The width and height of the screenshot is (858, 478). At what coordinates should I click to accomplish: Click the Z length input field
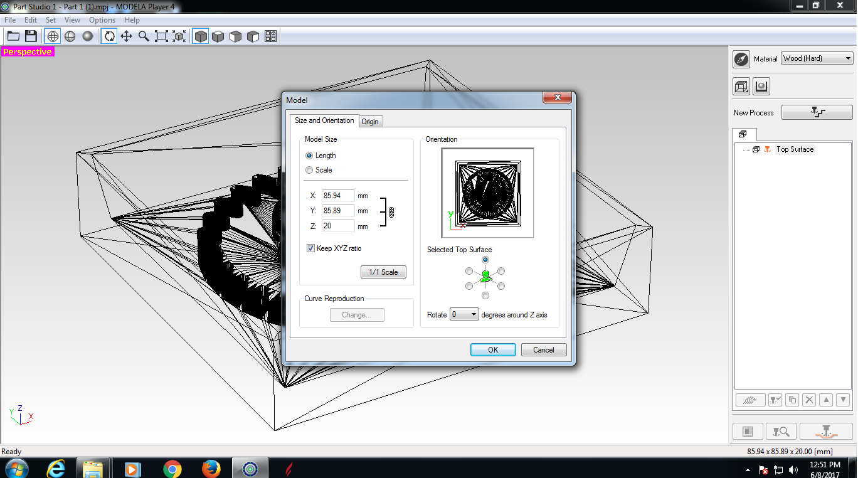coord(338,226)
